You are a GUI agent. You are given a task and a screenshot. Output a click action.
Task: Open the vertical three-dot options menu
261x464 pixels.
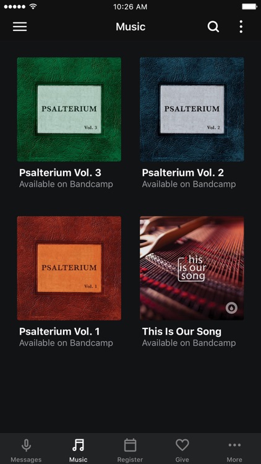(241, 27)
